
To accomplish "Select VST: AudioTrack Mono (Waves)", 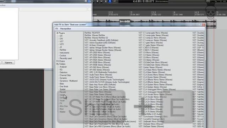I will pyautogui.click(x=98, y=75).
